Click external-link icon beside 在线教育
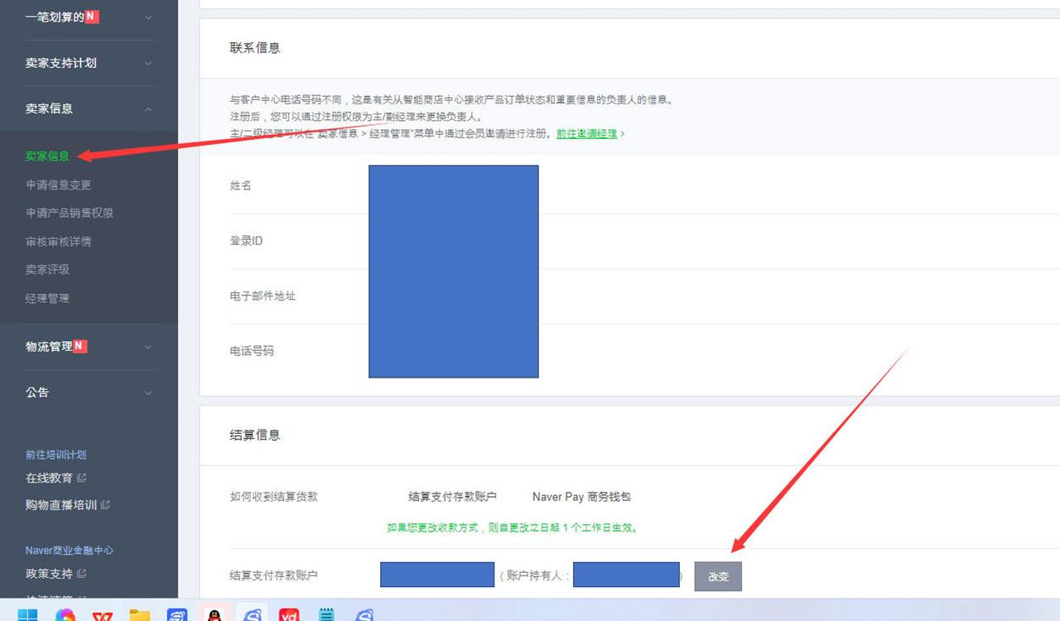The width and height of the screenshot is (1060, 621). (x=81, y=478)
